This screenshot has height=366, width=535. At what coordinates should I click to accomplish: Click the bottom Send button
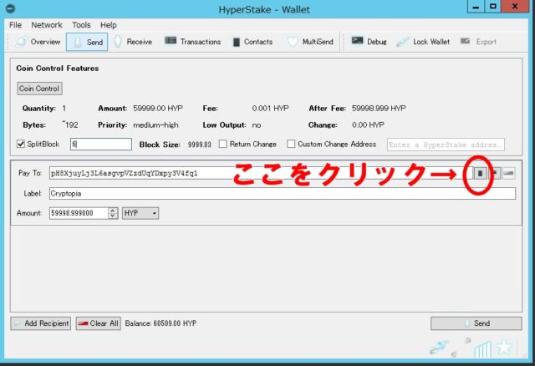[476, 323]
